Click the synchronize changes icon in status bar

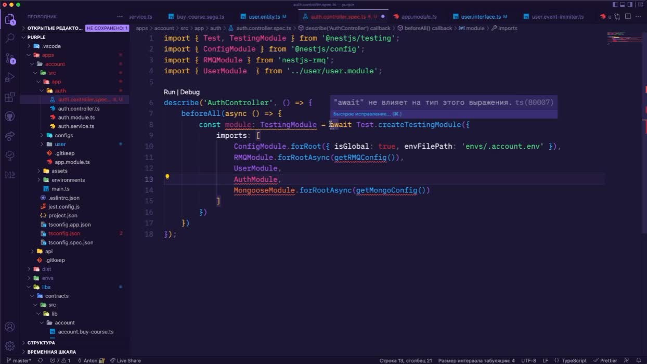tap(41, 360)
